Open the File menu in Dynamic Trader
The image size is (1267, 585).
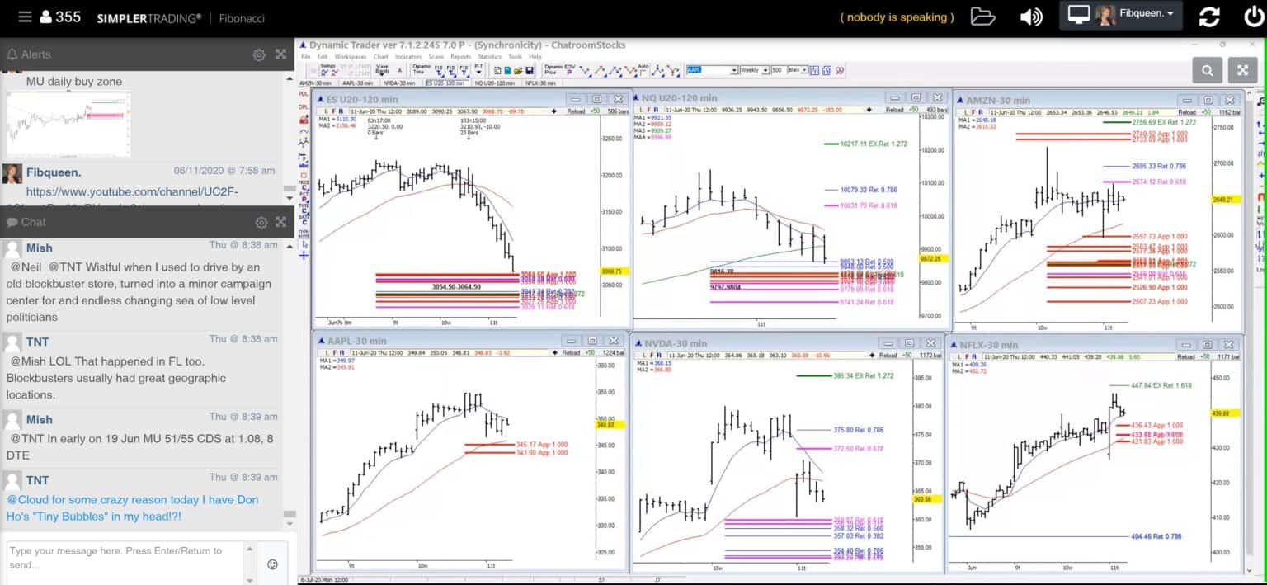305,57
